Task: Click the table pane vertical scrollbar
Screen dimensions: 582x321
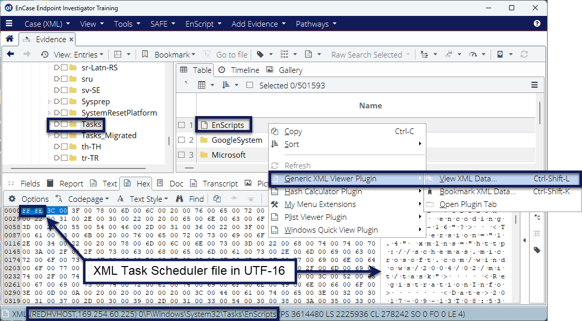Action: [x=540, y=113]
